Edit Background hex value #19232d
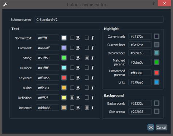173x136 pixels. [x=140, y=103]
